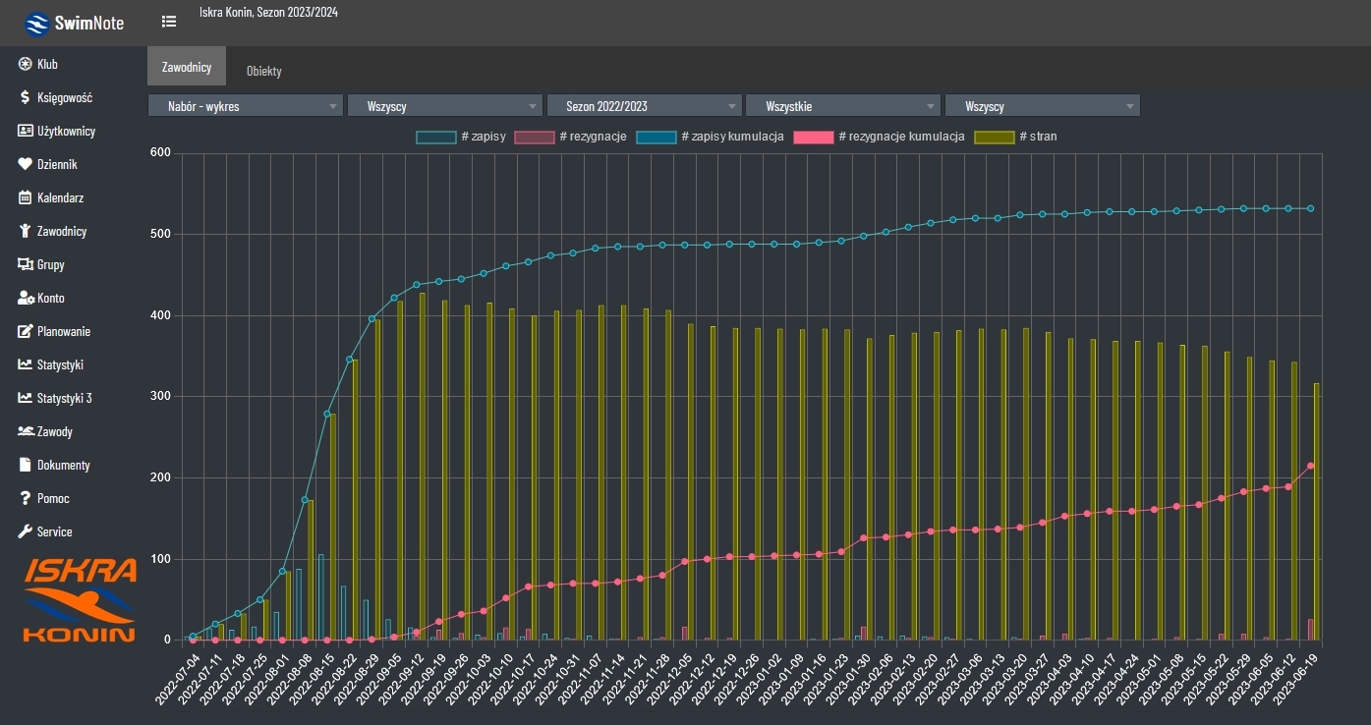
Task: Click the Zawodnicy swimmer icon in sidebar
Action: point(26,231)
